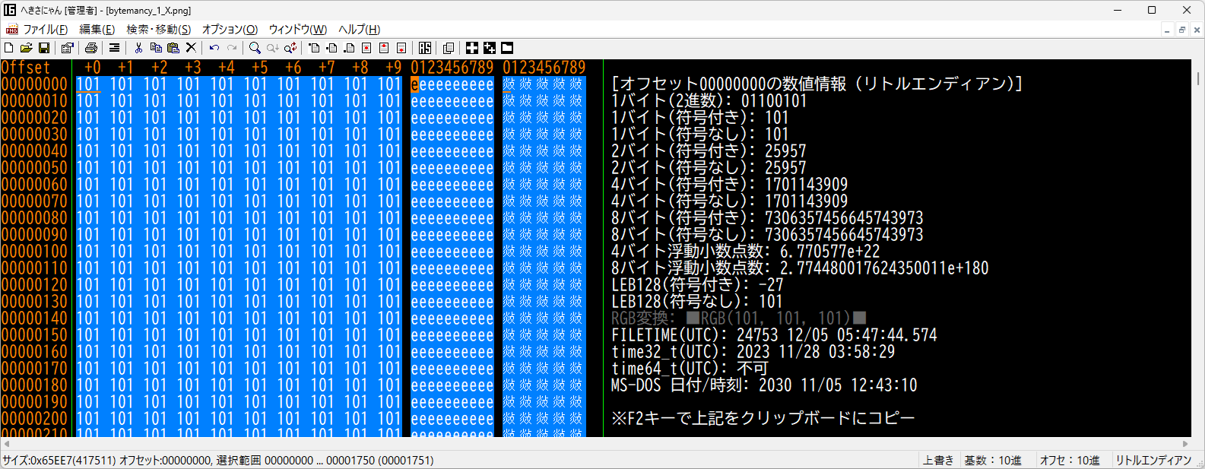
Task: Close the inner document with the small X
Action: pyautogui.click(x=1197, y=30)
